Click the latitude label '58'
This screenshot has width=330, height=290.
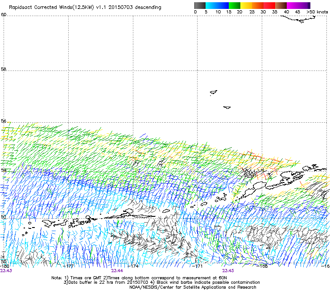pyautogui.click(x=4, y=69)
